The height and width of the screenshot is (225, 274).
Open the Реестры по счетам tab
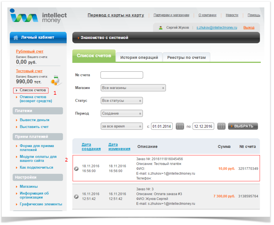click(x=186, y=57)
